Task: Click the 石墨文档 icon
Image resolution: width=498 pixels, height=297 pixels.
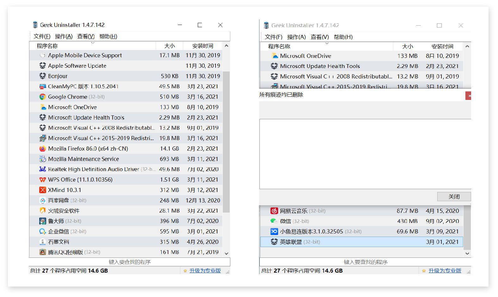Action: (42, 242)
